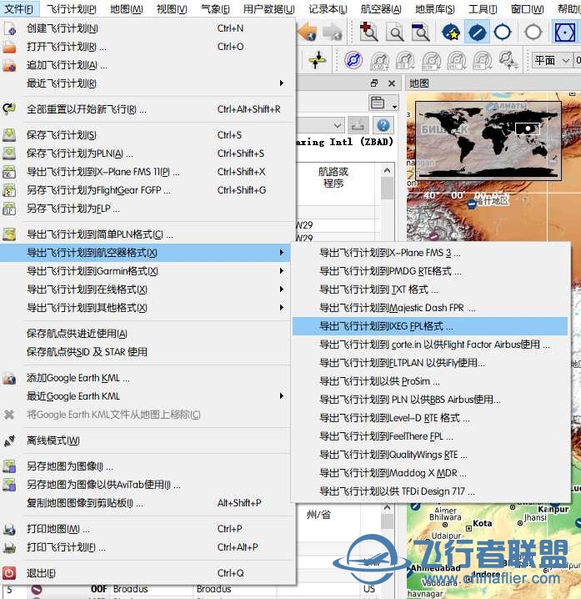581x599 pixels.
Task: Click the orange back map position arrow
Action: coord(308,32)
